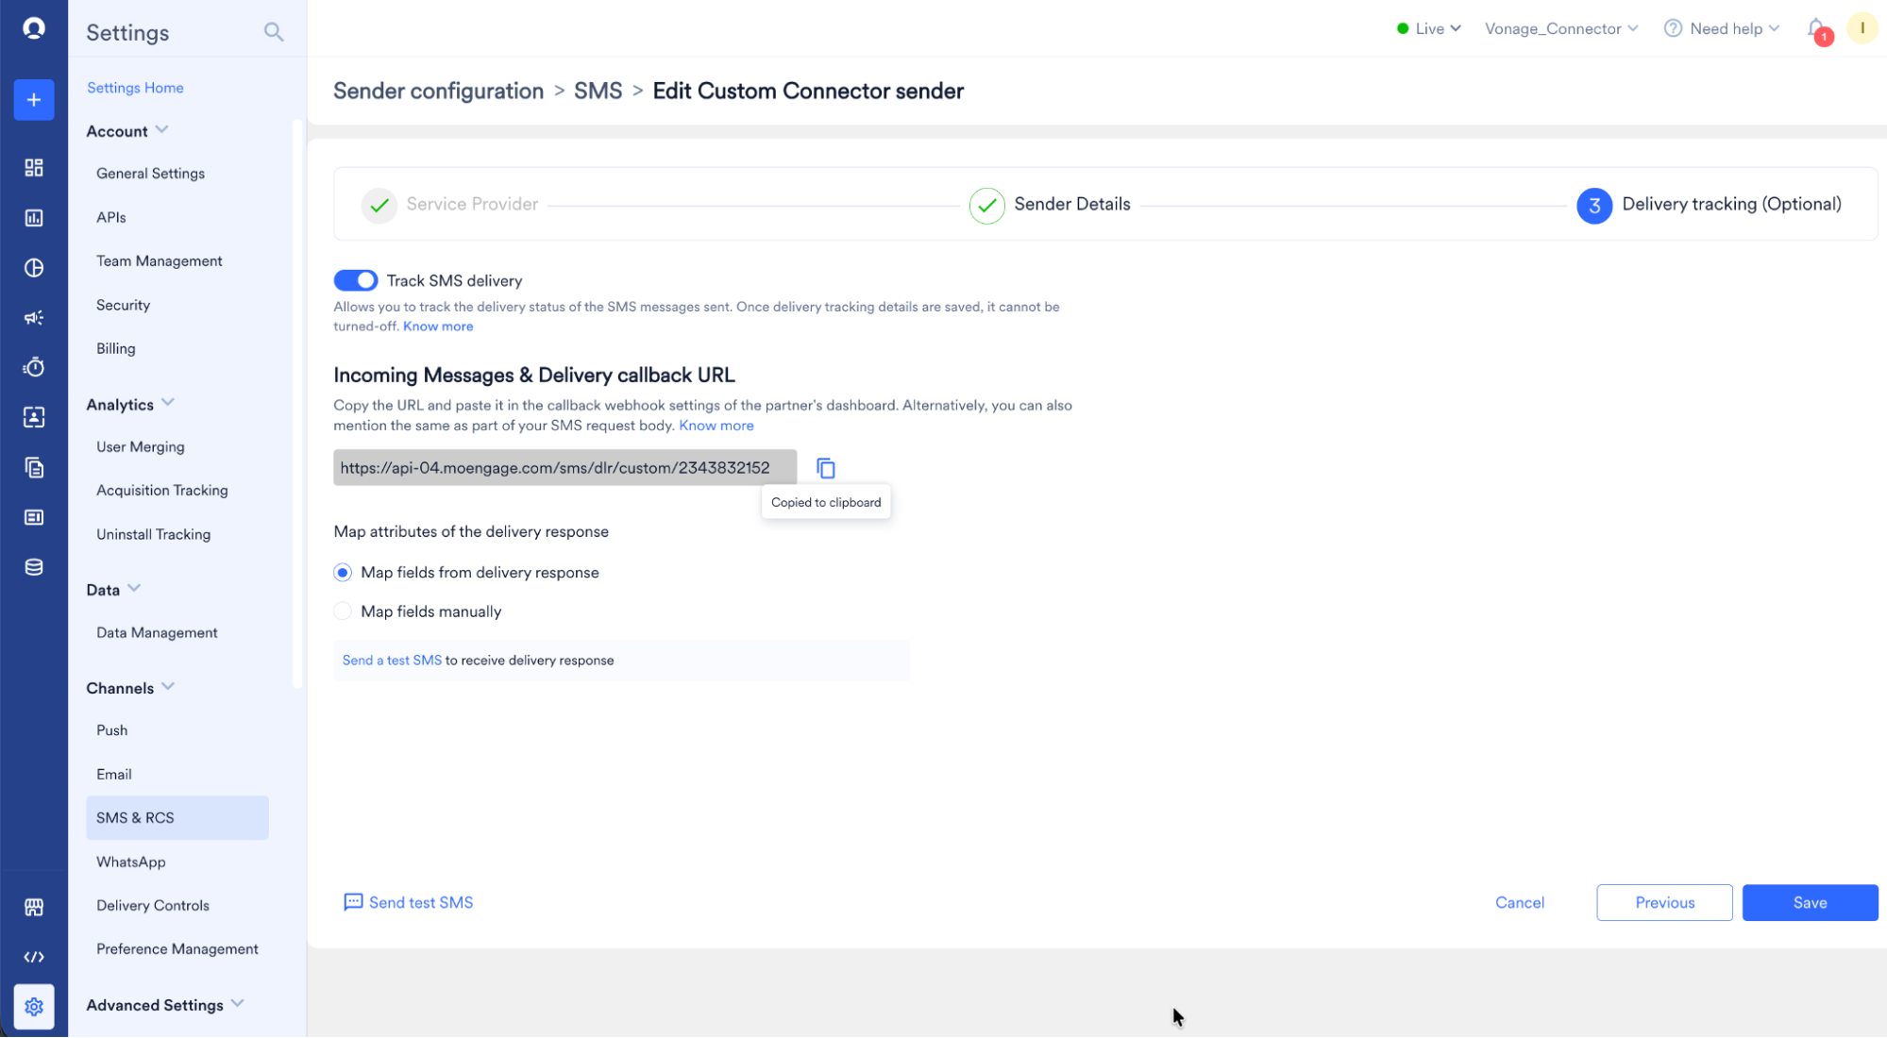Open the stopwatch flows icon
Screen dimensions: 1887x1038
[x=34, y=367]
